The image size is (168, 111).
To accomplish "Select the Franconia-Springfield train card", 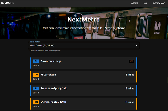I will pyautogui.click(x=83, y=90).
